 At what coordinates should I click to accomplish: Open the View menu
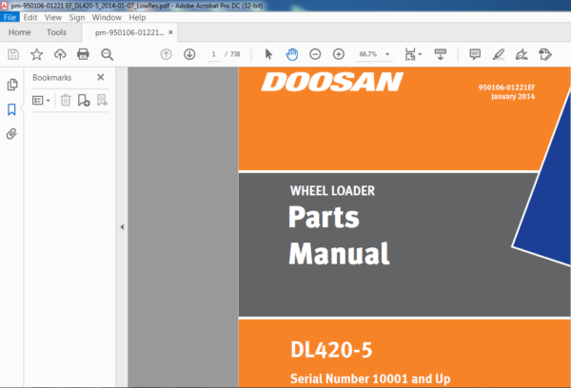point(53,17)
